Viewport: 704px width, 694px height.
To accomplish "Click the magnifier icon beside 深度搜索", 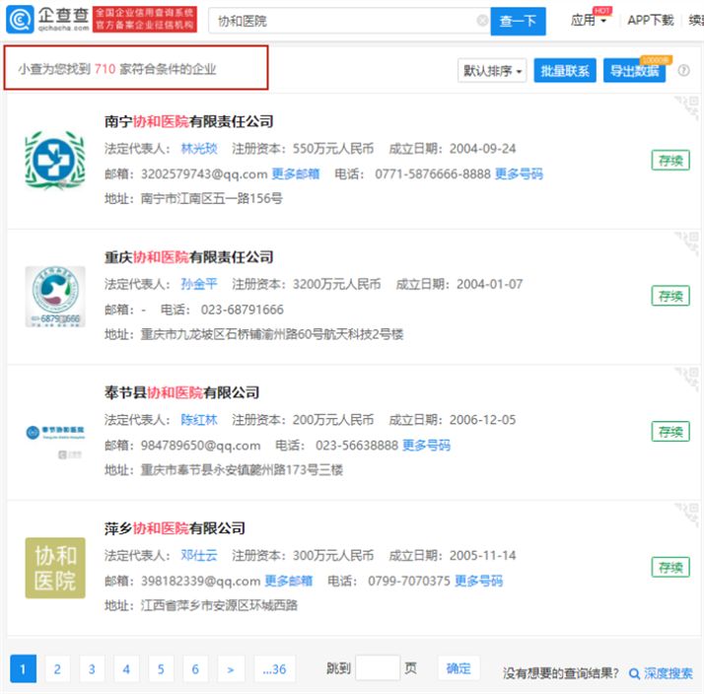I will pyautogui.click(x=634, y=674).
